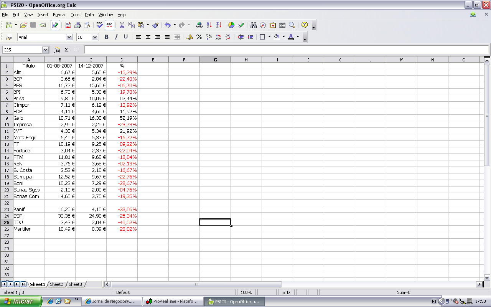Apply the percent number format
The image size is (491, 307).
point(199,37)
